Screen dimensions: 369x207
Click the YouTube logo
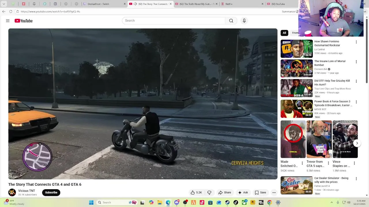coord(24,21)
